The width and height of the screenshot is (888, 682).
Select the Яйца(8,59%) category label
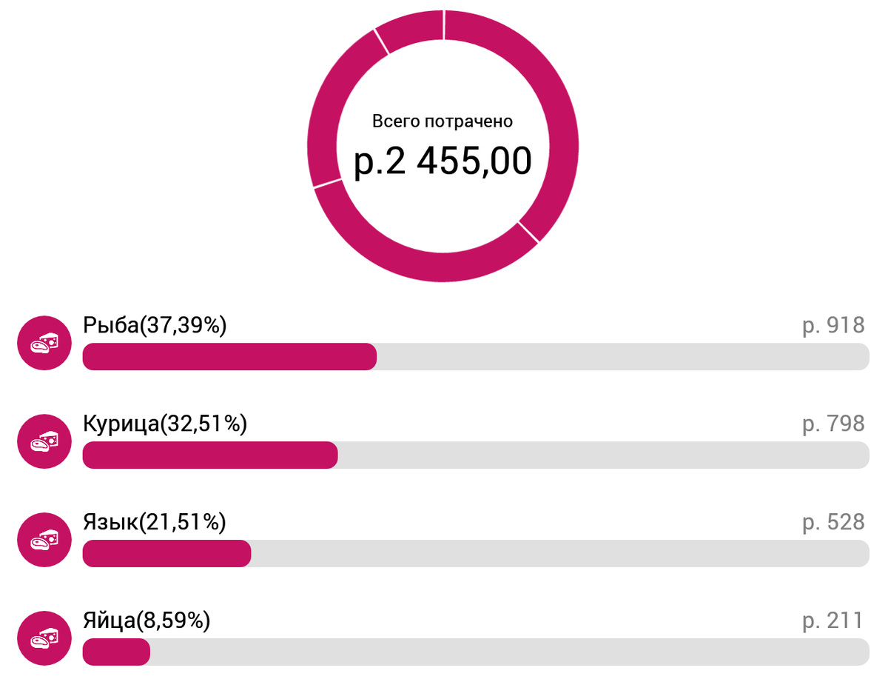(147, 621)
